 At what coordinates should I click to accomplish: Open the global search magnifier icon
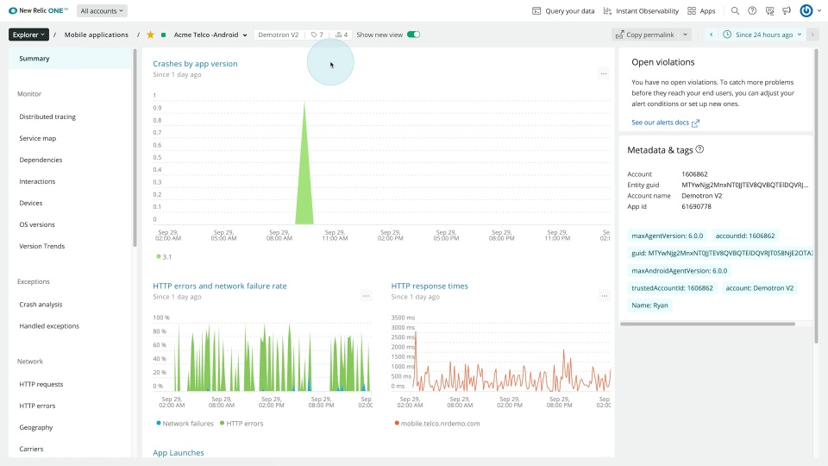735,10
